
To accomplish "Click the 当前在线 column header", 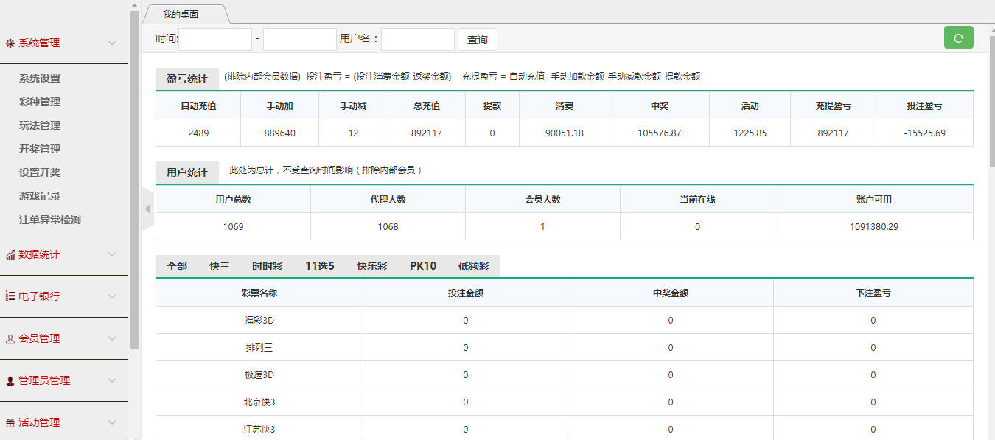I will pyautogui.click(x=697, y=200).
